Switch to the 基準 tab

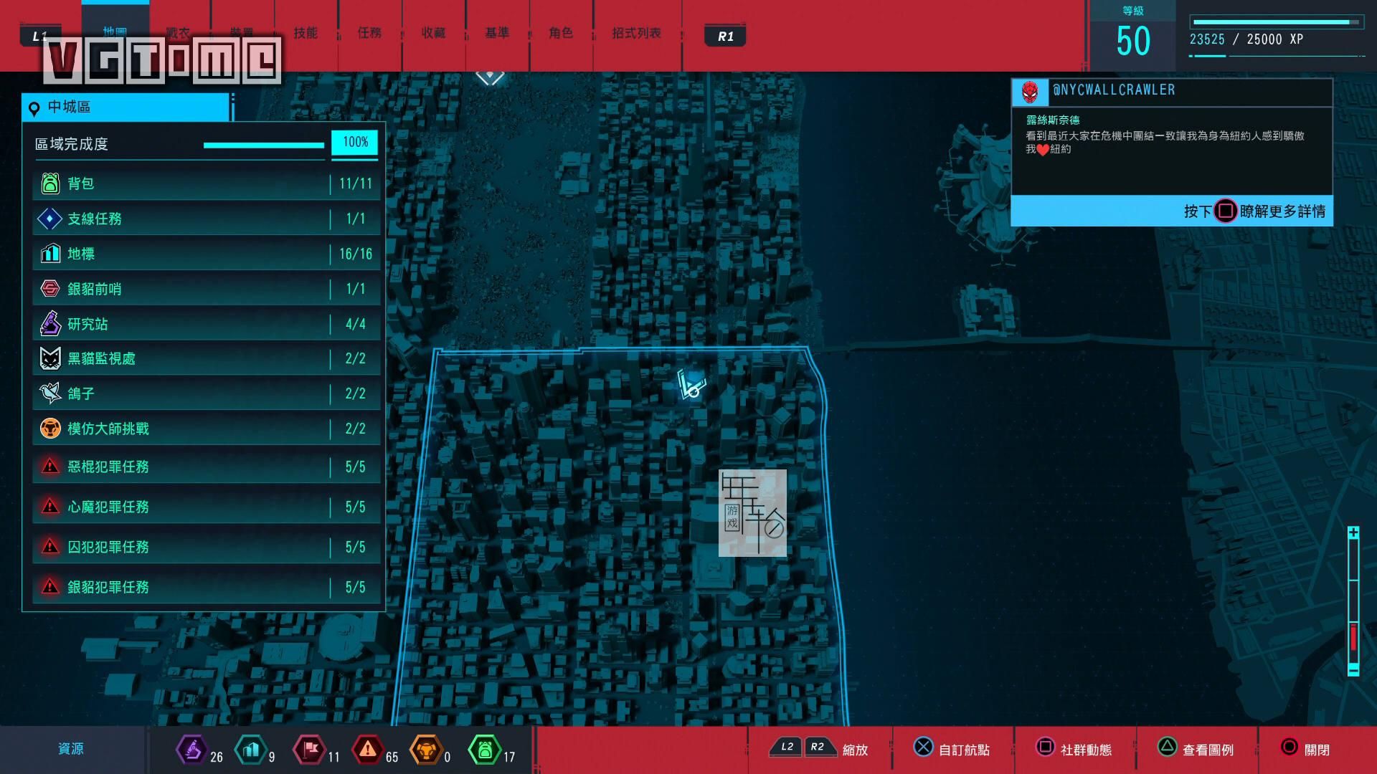[497, 33]
